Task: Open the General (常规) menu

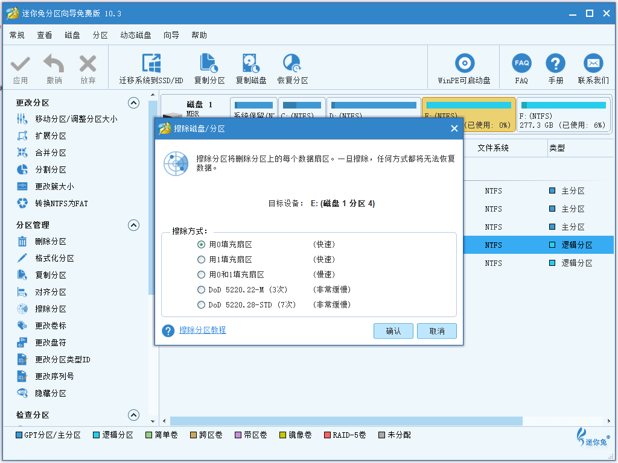Action: coord(17,36)
